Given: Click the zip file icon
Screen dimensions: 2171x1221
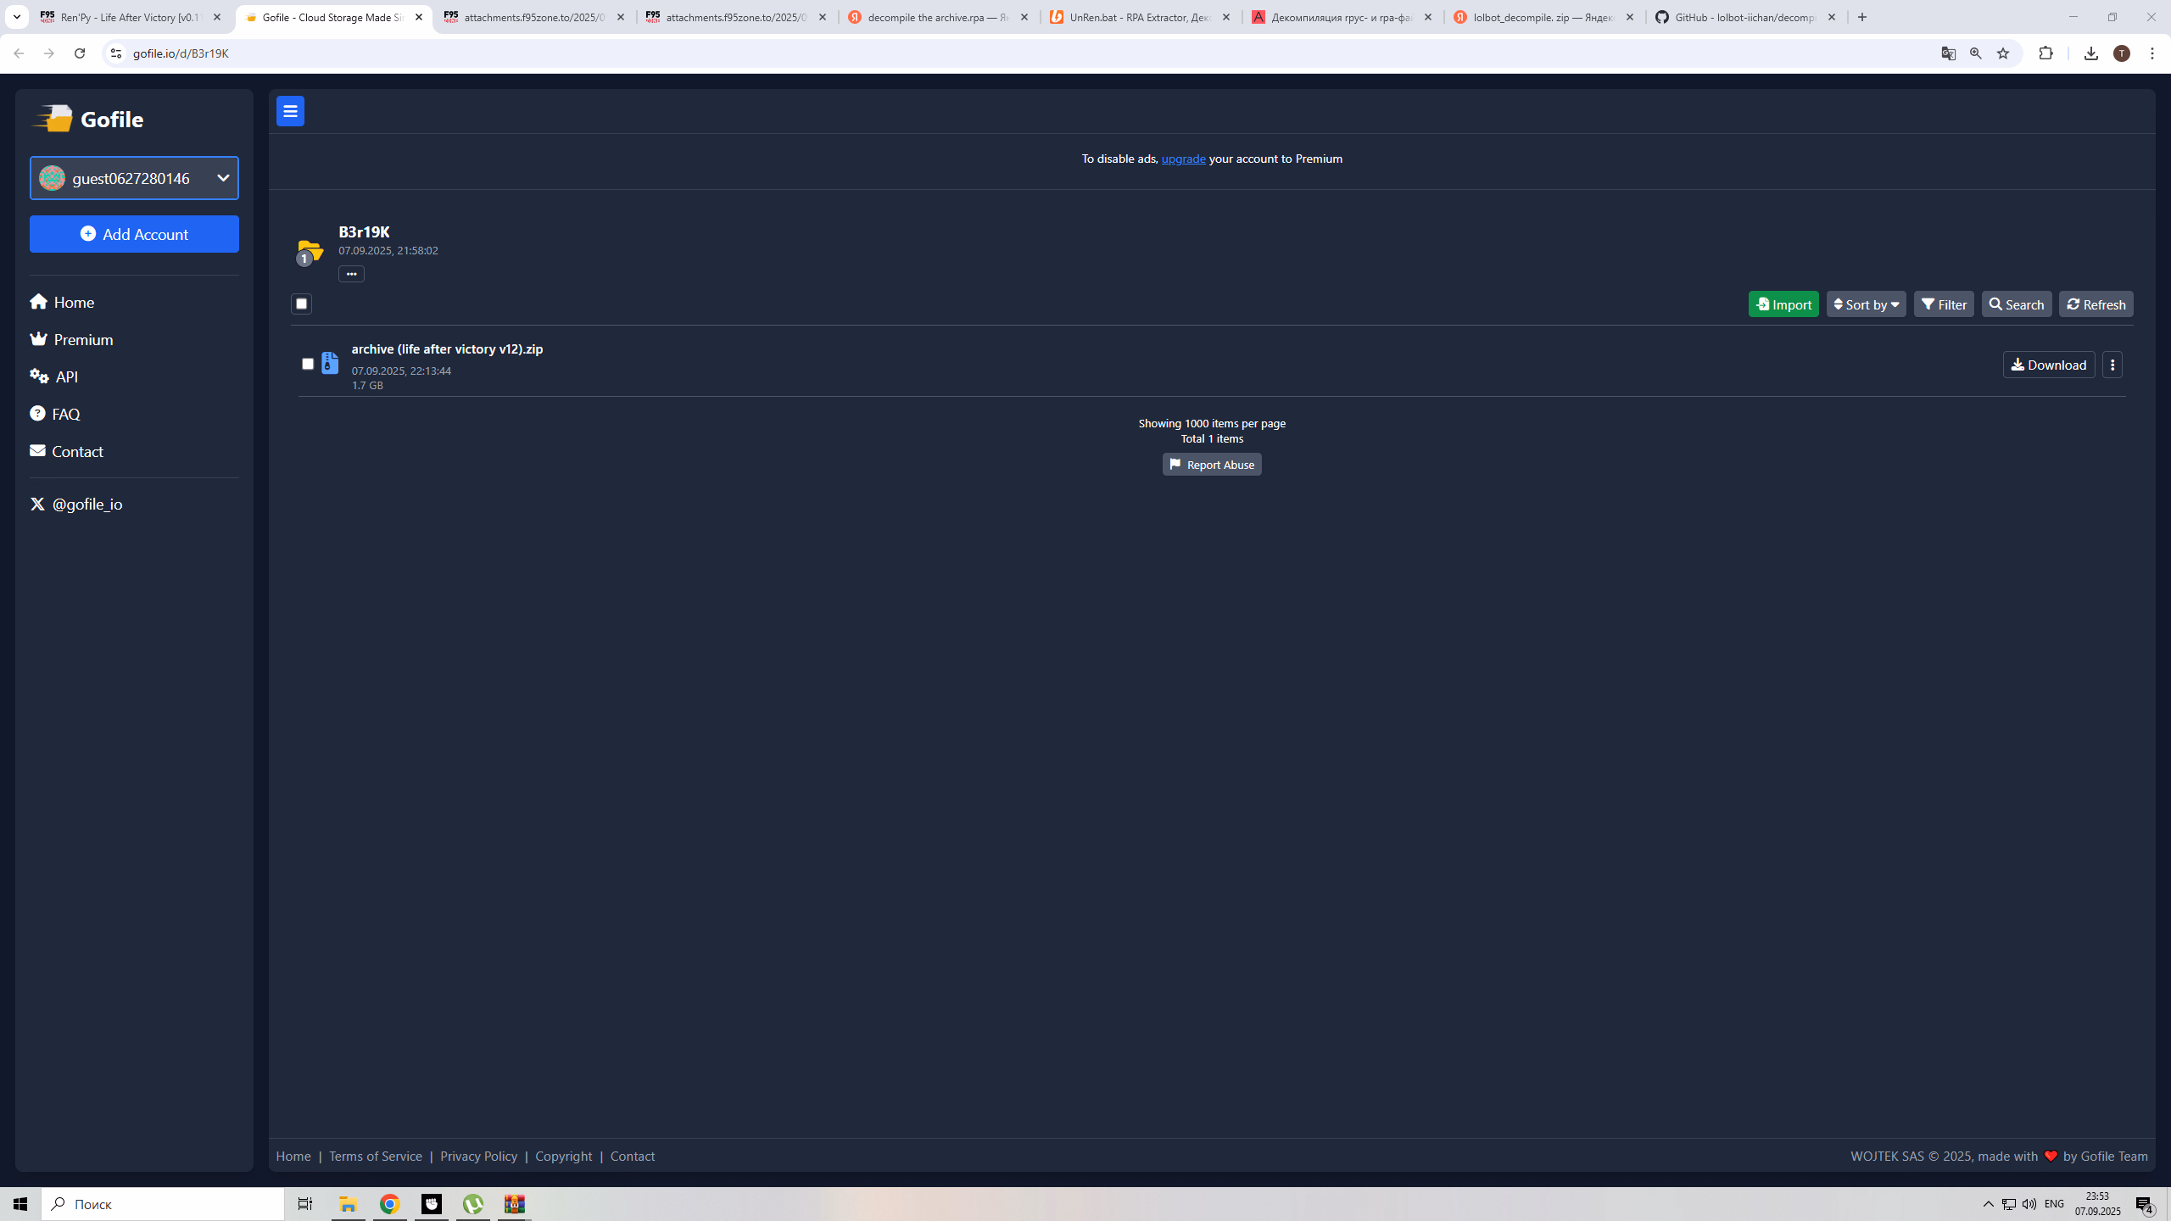Looking at the screenshot, I should click(x=330, y=364).
